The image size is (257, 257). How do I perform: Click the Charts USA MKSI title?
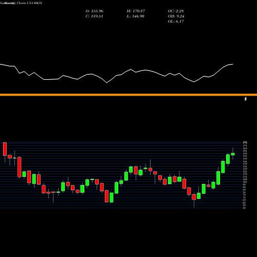click(29, 3)
